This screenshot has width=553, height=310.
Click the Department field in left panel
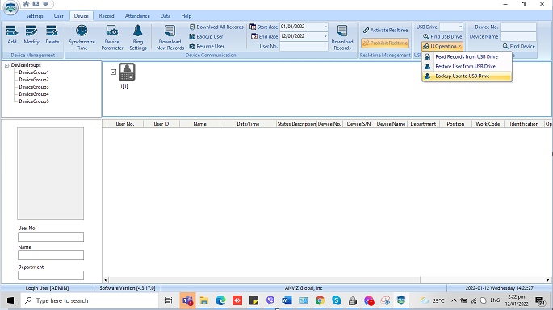point(51,275)
